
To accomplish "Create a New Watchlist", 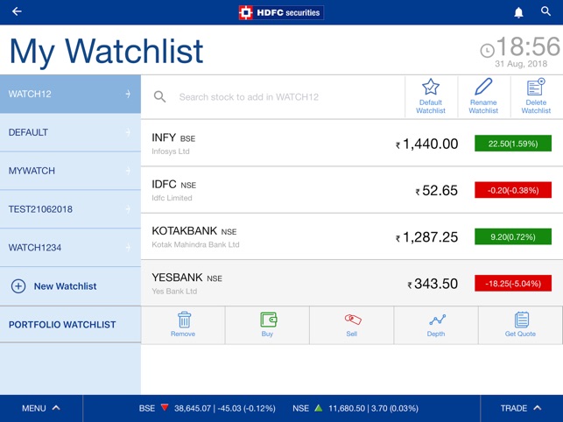I will coord(70,286).
